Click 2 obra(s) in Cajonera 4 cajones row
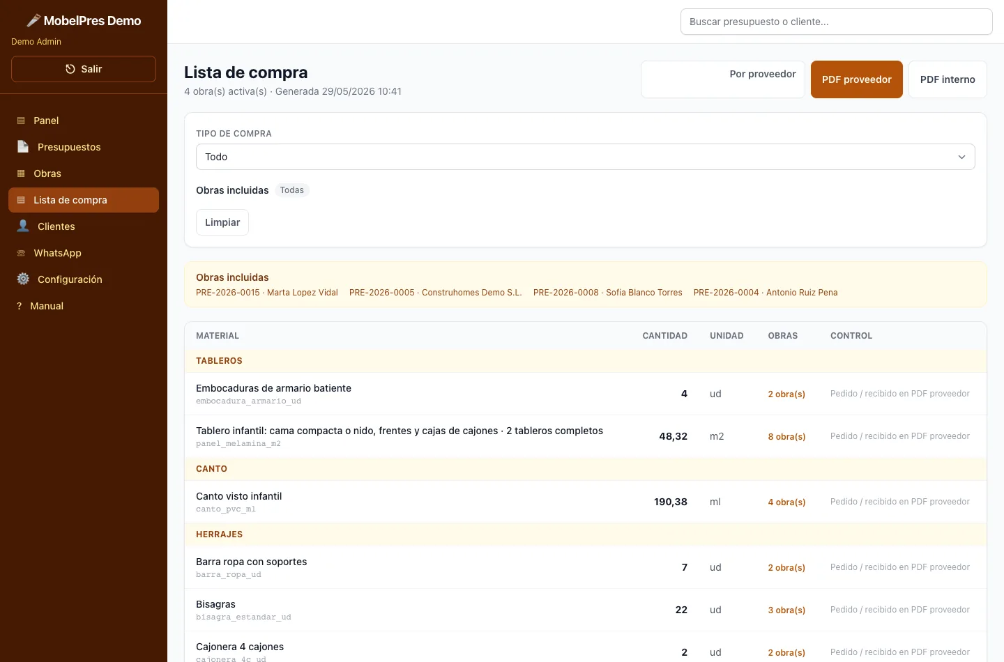The width and height of the screenshot is (1004, 662). (x=786, y=653)
